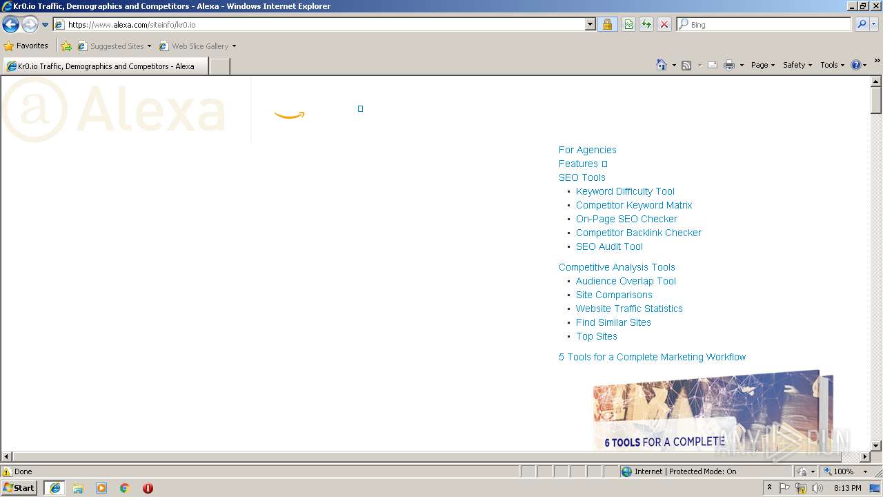Click the Add to Favorites bar icon
883x497 pixels.
pyautogui.click(x=66, y=46)
